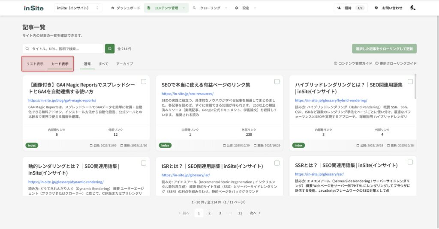Click calendar icon by 更新: 2025/11/10
Viewport: 439px width, 229px height.
(x=122, y=146)
